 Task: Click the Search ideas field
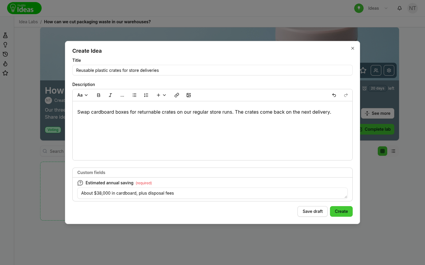click(53, 151)
